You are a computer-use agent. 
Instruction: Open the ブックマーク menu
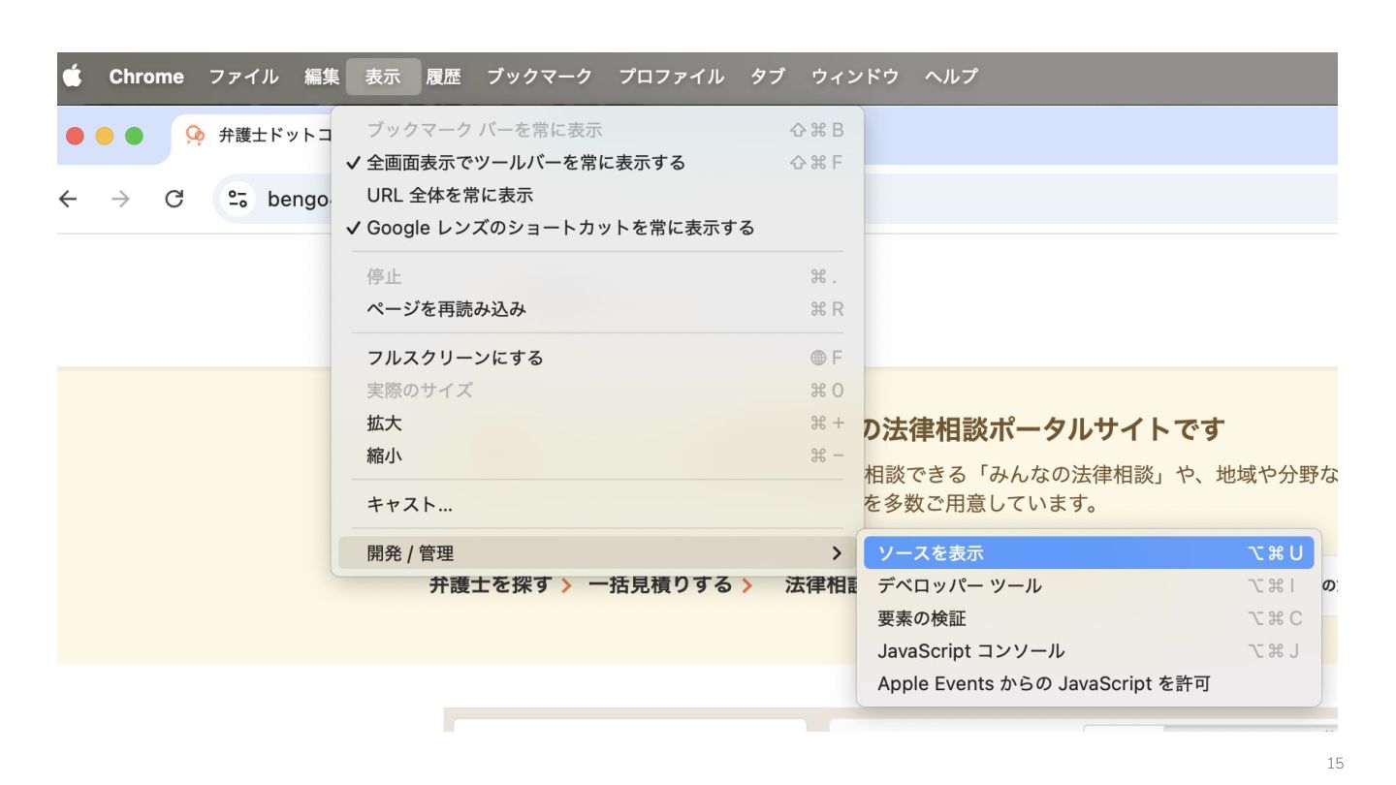pyautogui.click(x=539, y=77)
